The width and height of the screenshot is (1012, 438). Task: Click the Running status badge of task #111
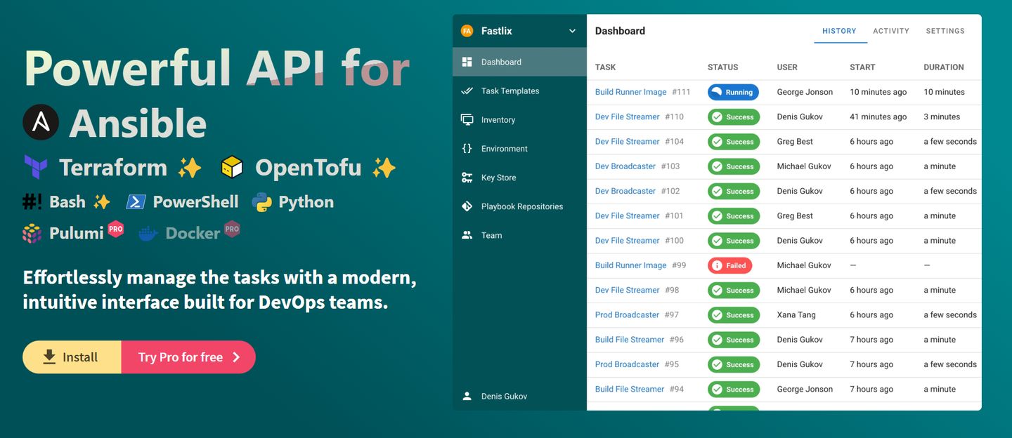733,92
